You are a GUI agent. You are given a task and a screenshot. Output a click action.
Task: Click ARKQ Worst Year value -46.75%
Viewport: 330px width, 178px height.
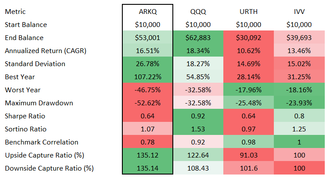click(x=148, y=90)
